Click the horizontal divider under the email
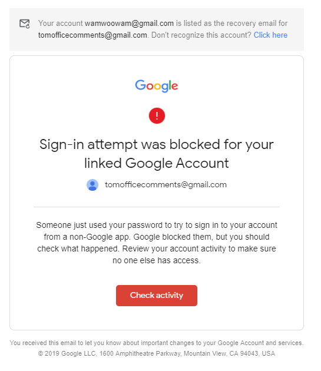The image size is (321, 371). [157, 207]
